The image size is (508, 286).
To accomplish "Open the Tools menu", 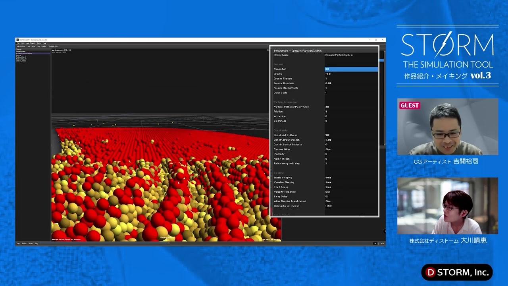I will (39, 43).
